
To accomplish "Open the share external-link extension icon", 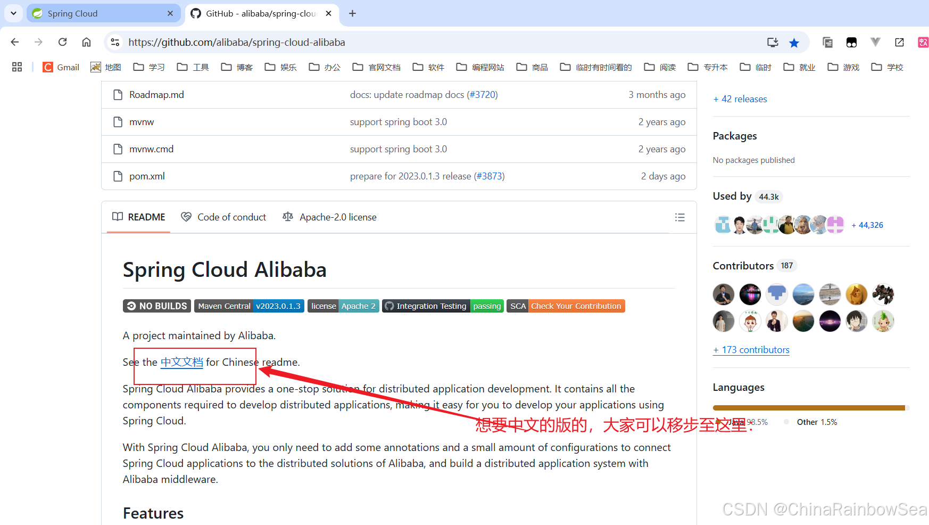I will point(899,42).
